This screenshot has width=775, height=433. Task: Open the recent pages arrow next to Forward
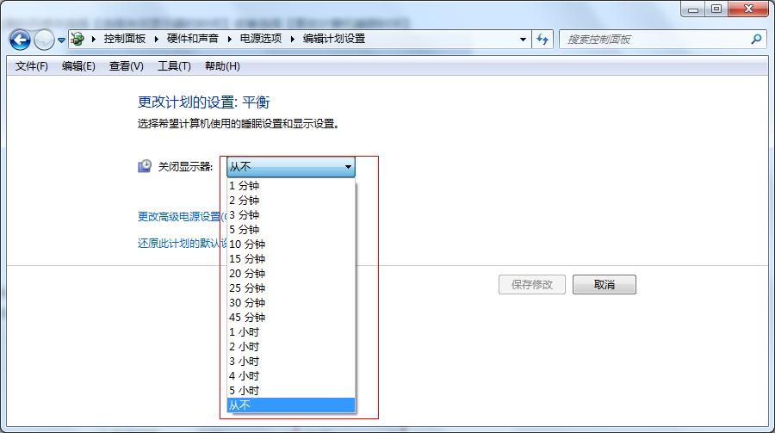61,40
